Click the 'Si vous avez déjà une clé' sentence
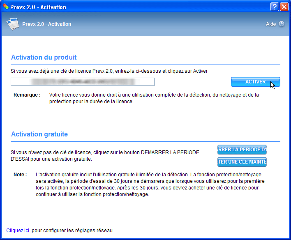 click(109, 71)
